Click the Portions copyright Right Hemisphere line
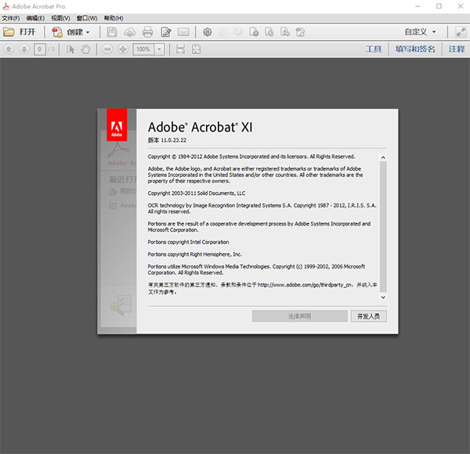Image resolution: width=470 pixels, height=454 pixels. [195, 254]
